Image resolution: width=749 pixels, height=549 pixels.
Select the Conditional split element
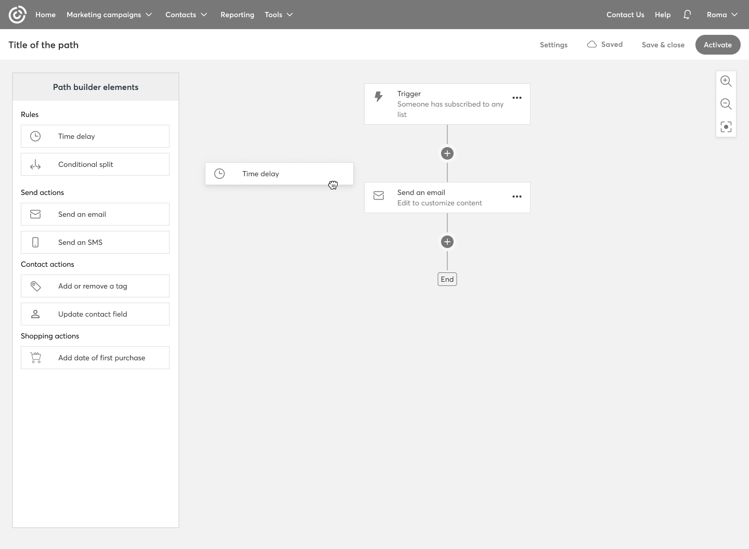(x=95, y=164)
